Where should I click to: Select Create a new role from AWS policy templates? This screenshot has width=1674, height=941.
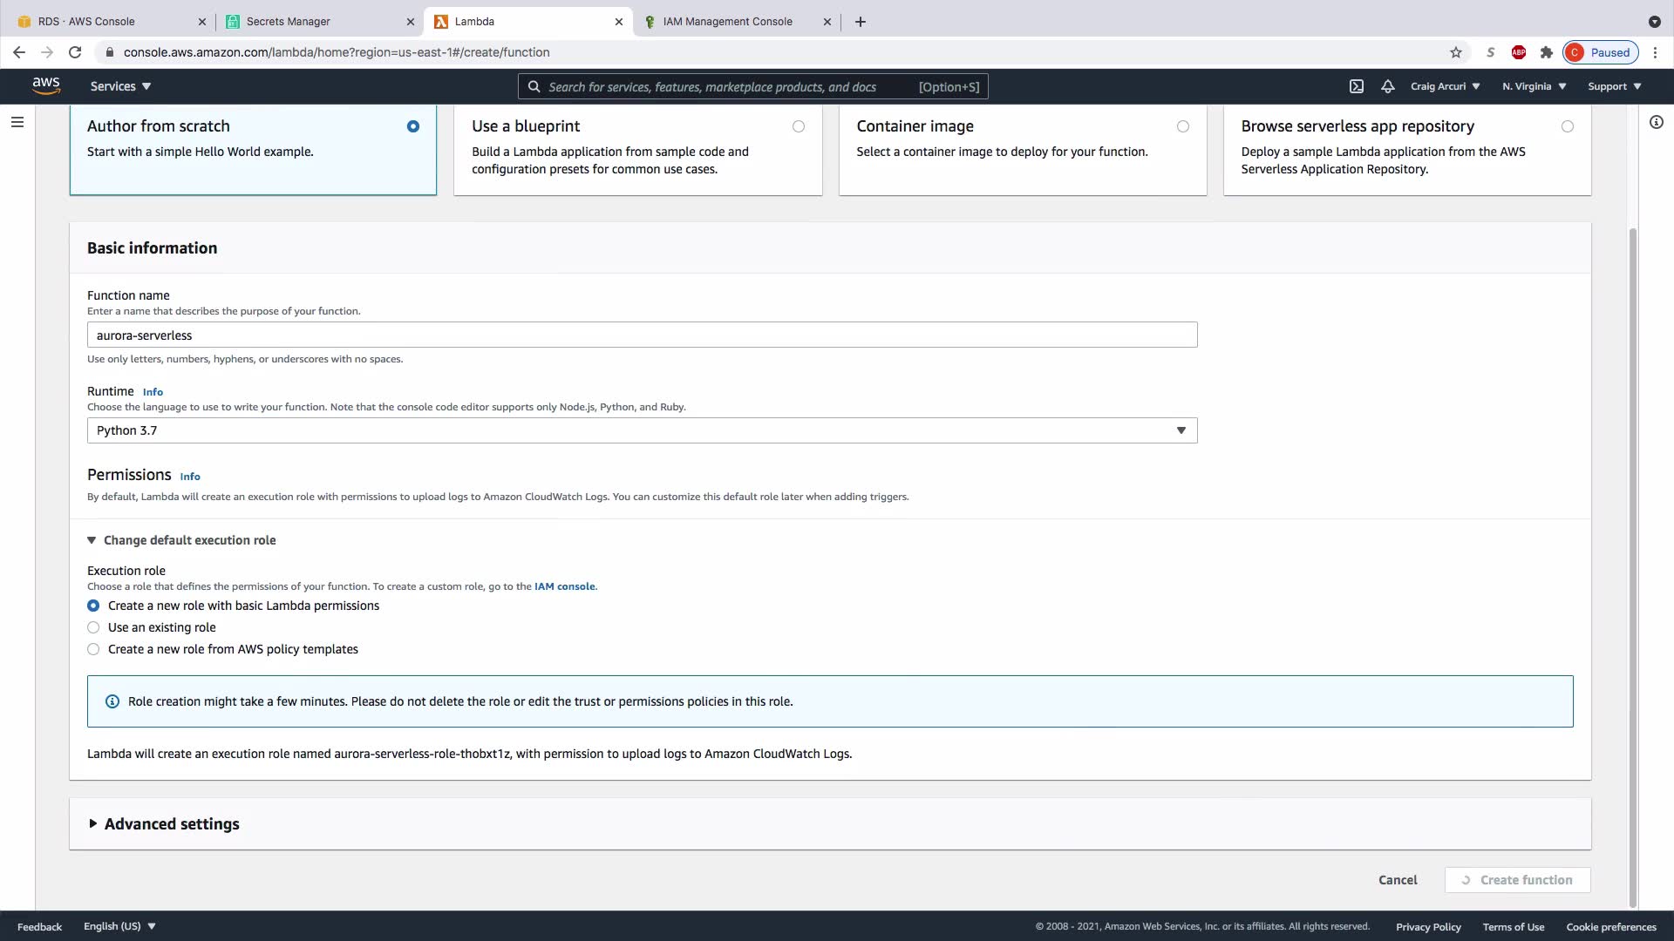pos(93,649)
